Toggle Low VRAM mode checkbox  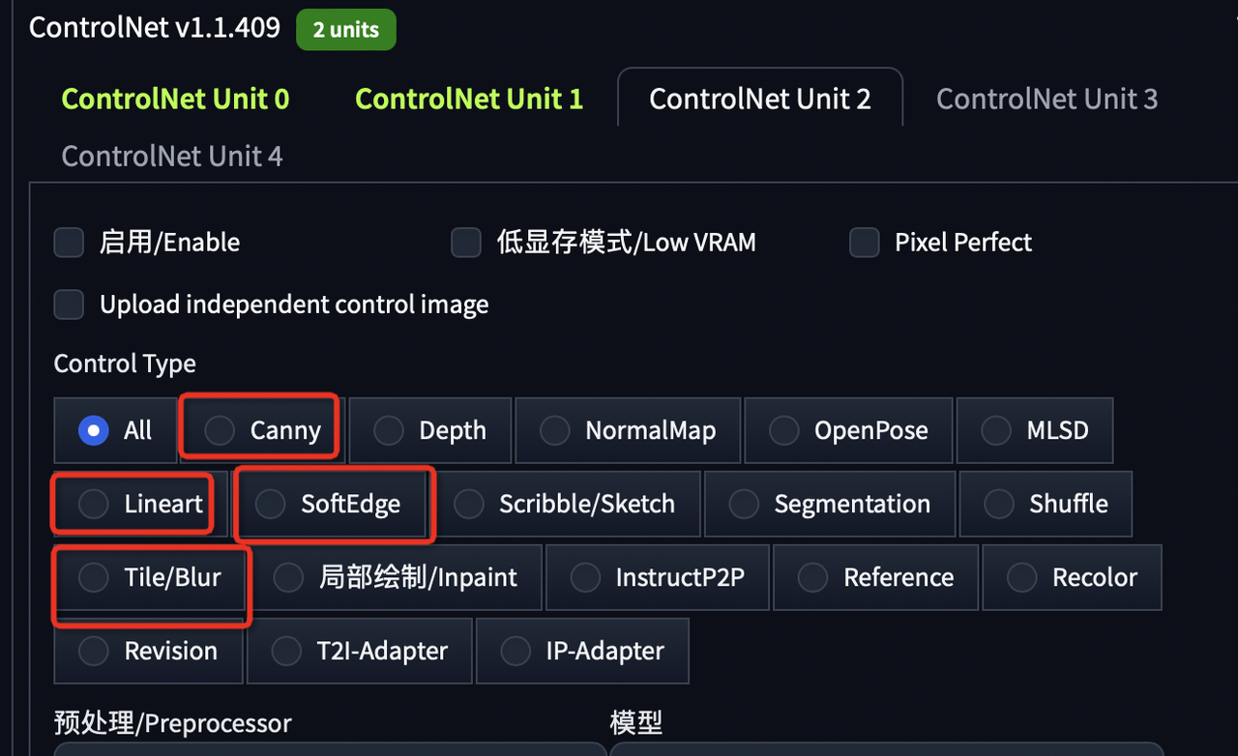[466, 243]
